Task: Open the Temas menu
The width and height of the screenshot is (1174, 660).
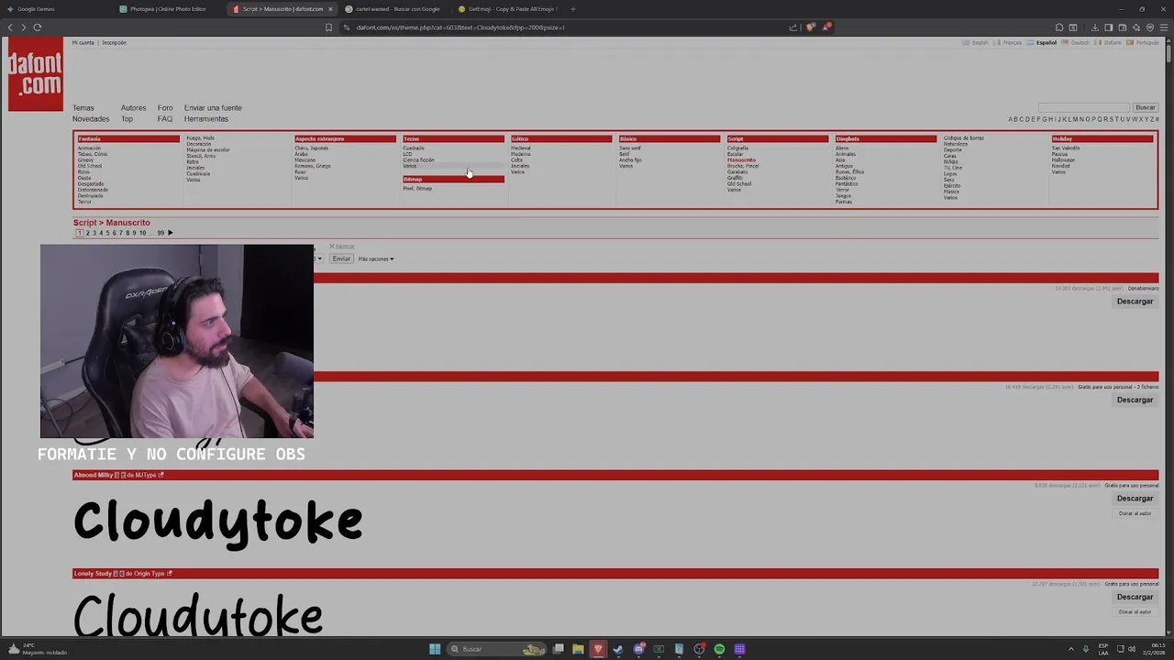Action: [83, 108]
